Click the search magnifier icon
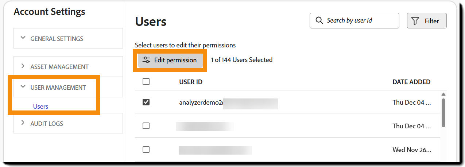465x167 pixels. click(319, 20)
